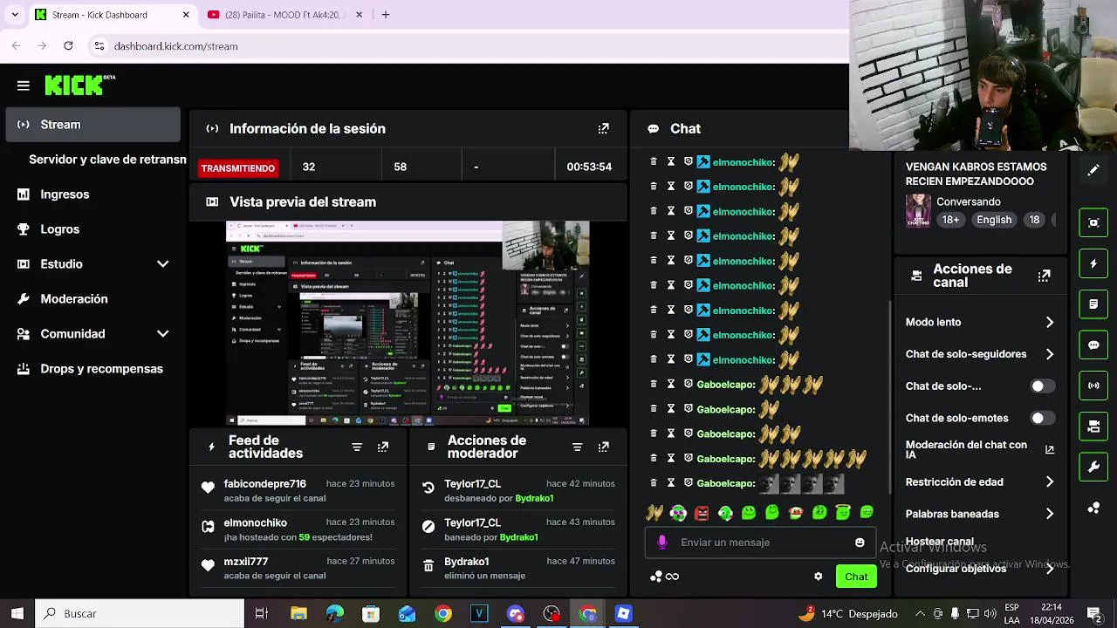Open File Explorer from the taskbar
This screenshot has width=1117, height=628.
pyautogui.click(x=298, y=614)
